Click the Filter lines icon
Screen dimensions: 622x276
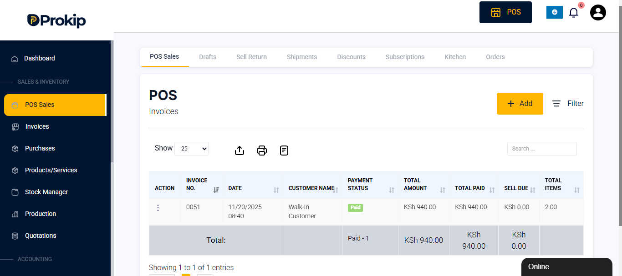coord(556,104)
